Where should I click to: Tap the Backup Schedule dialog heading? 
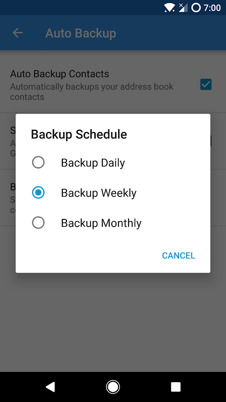(79, 134)
